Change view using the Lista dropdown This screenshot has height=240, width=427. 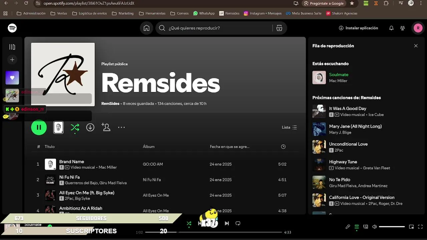(289, 127)
